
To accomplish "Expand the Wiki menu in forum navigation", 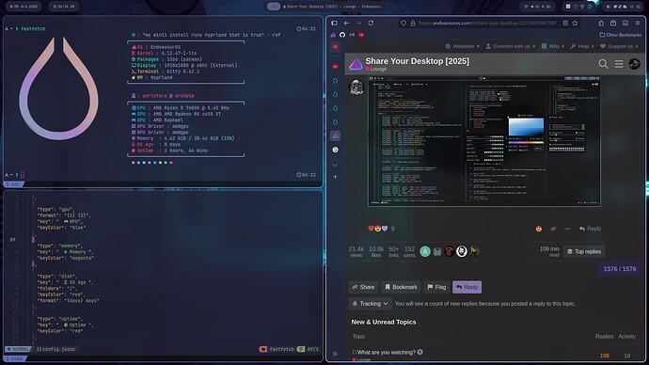I will pyautogui.click(x=552, y=46).
